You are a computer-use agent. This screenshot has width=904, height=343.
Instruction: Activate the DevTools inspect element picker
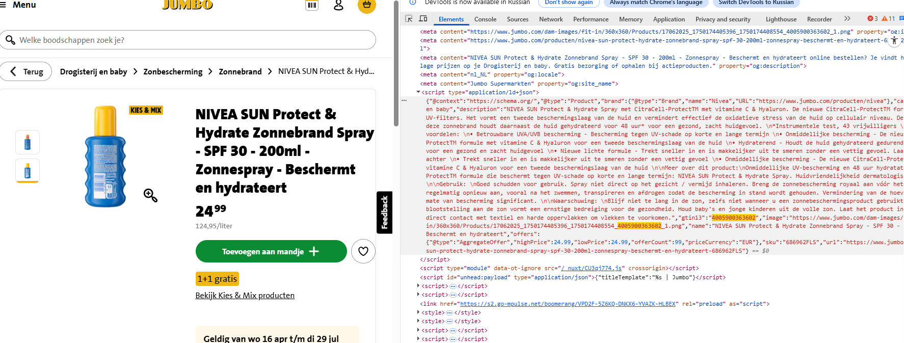409,19
